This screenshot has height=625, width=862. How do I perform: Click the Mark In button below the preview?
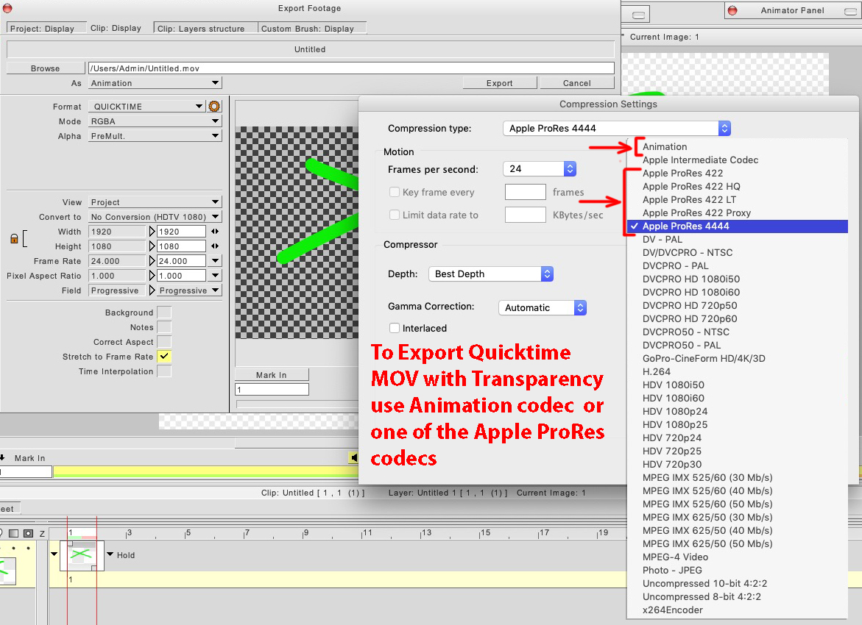[272, 374]
